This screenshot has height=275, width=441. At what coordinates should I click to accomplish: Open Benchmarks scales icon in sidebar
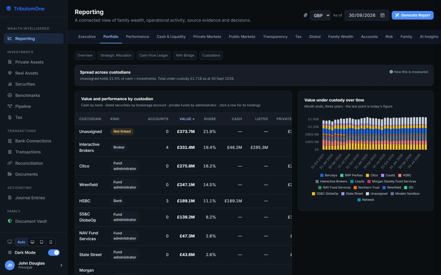coord(10,95)
